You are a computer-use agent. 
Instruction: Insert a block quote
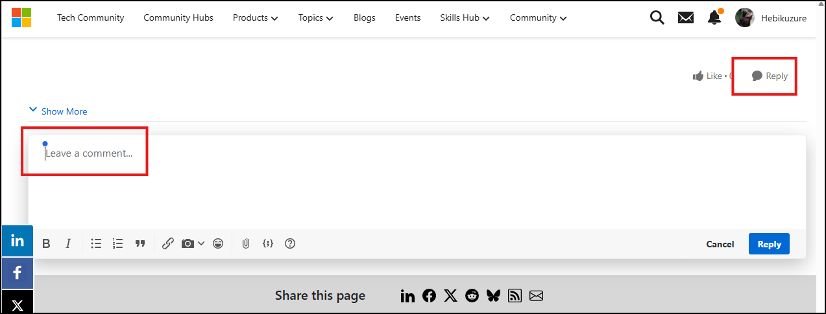(x=140, y=243)
